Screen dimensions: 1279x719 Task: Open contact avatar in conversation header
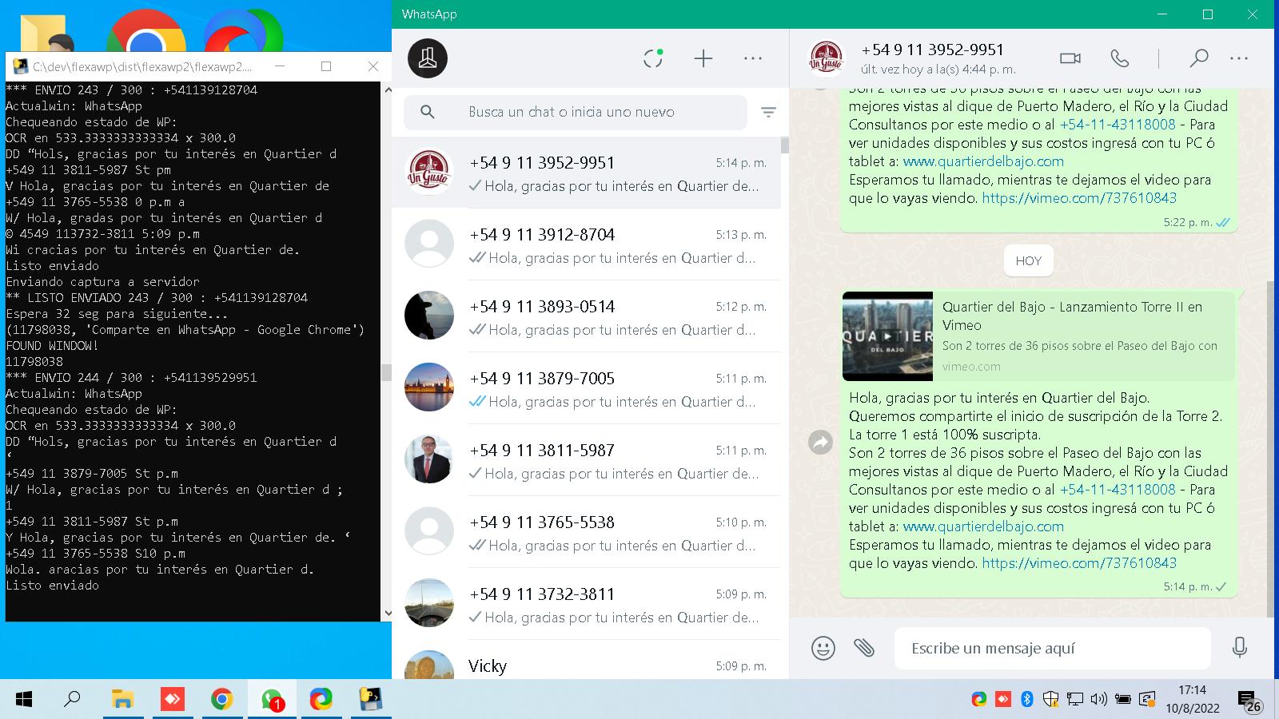[826, 58]
